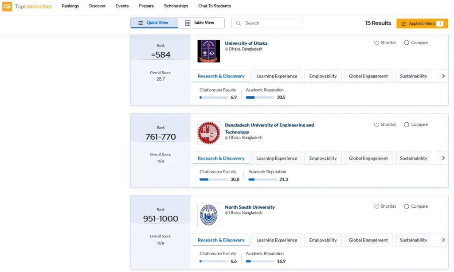Open the Rankings menu
The width and height of the screenshot is (454, 272).
point(70,6)
